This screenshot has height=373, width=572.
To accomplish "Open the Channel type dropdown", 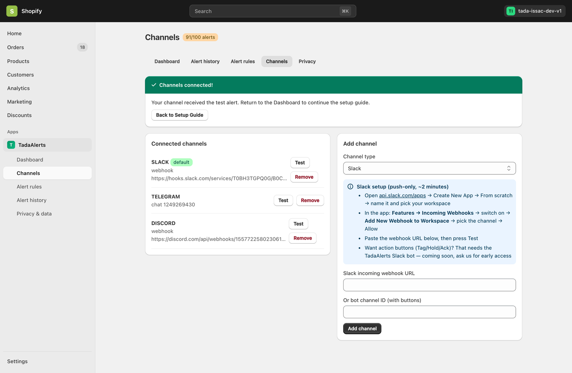I will pyautogui.click(x=429, y=168).
